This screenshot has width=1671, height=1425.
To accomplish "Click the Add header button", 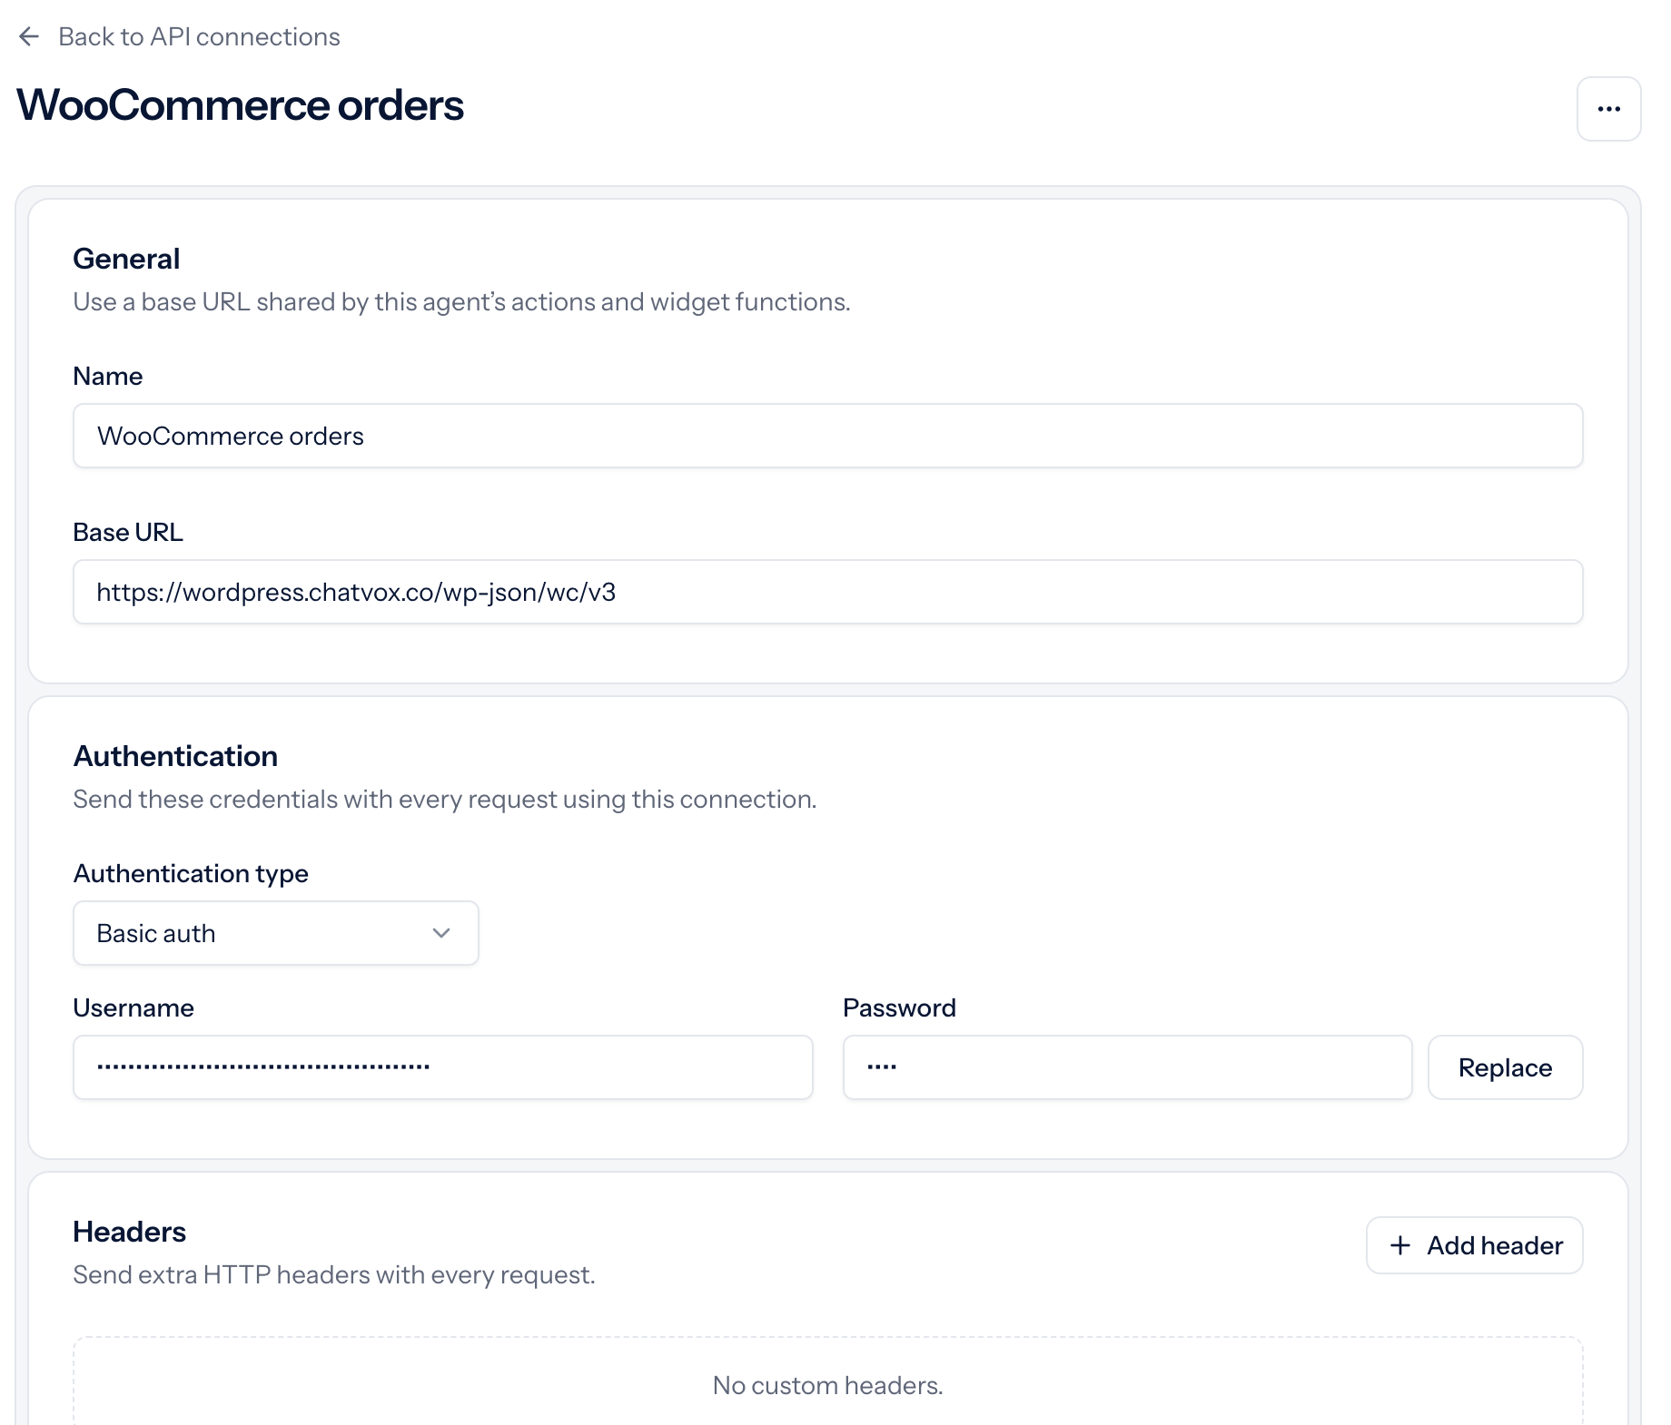I will (x=1474, y=1245).
